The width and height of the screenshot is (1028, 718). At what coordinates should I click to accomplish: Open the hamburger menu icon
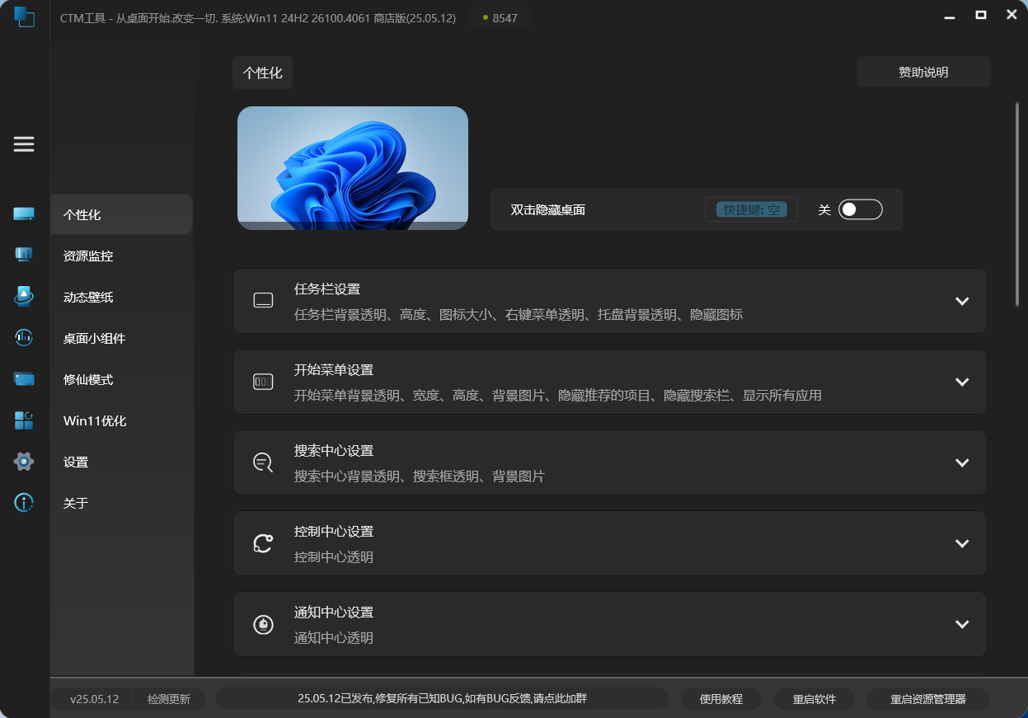[24, 144]
